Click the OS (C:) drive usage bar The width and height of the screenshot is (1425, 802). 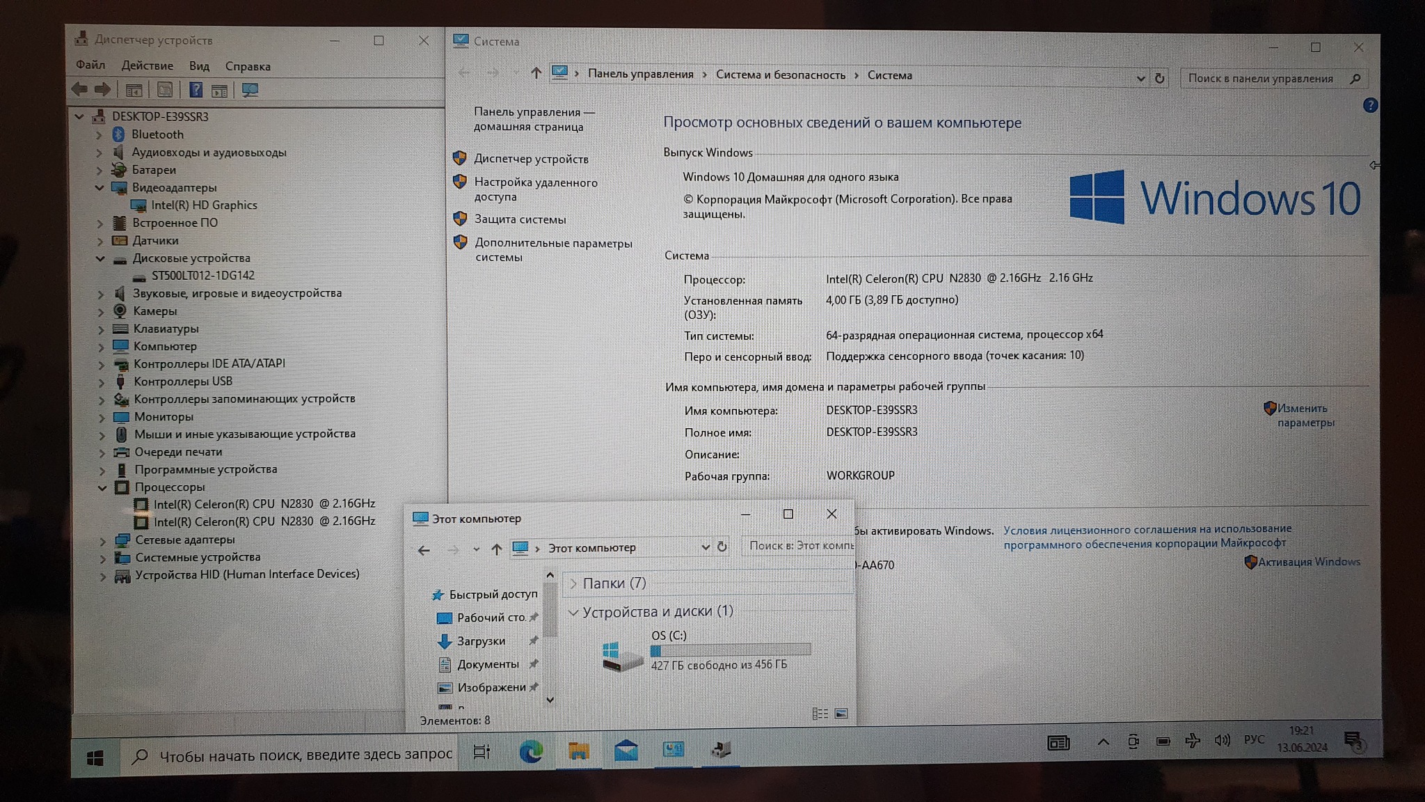[731, 650]
